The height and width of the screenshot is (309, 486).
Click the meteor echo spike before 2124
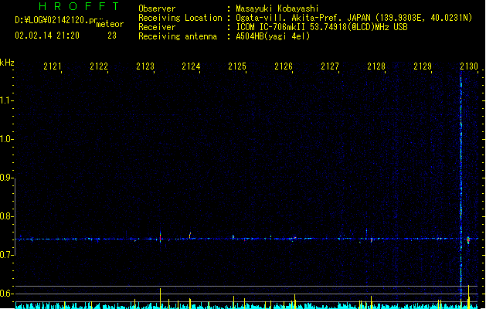click(190, 236)
